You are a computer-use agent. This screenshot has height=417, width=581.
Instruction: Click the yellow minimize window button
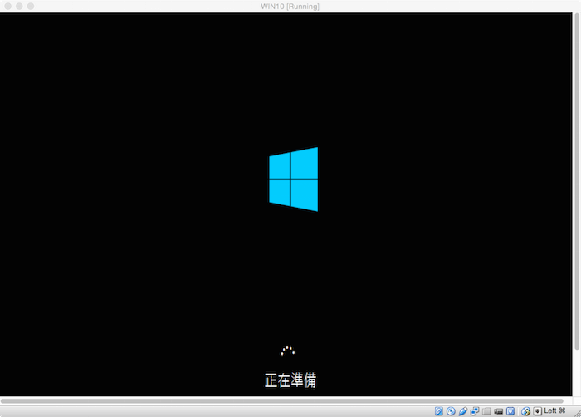pos(19,7)
